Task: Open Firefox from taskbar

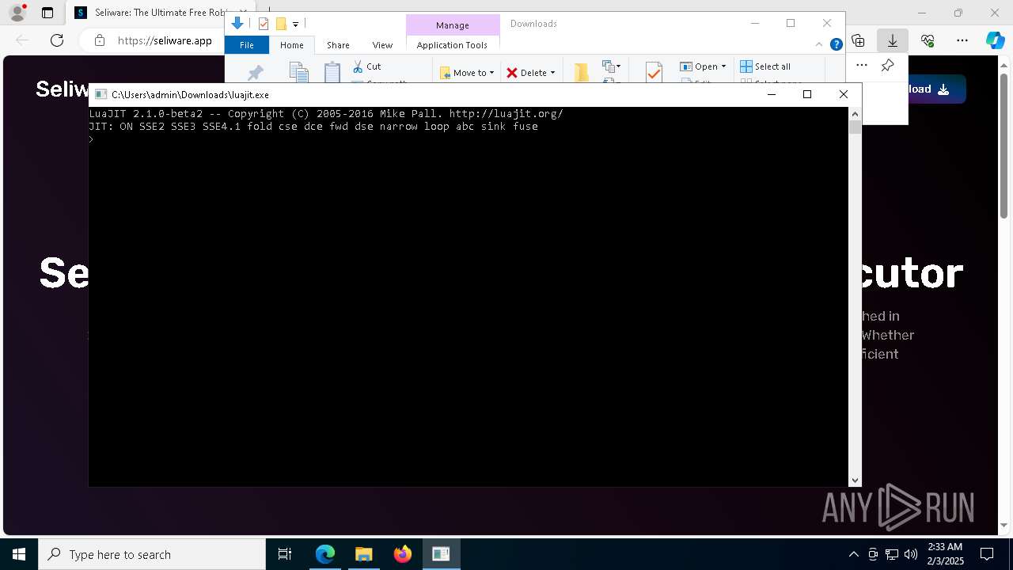Action: 403,554
